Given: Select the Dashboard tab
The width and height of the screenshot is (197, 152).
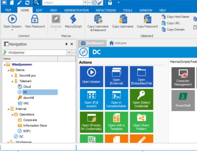Looking at the screenshot, I should (92, 43).
